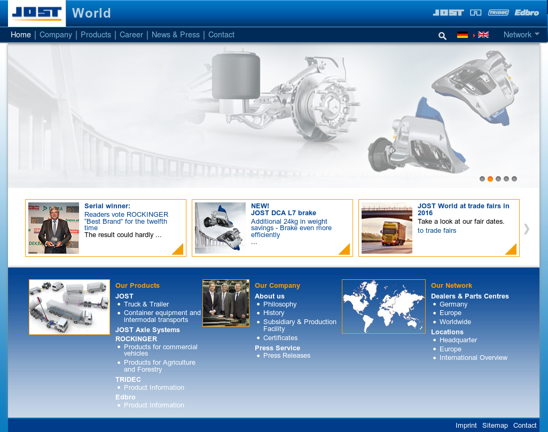Select third slideshow dot
The height and width of the screenshot is (432, 548).
(498, 179)
